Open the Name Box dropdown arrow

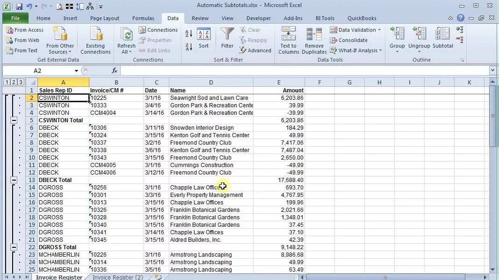pyautogui.click(x=76, y=71)
